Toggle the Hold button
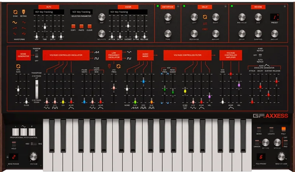Screen dimensions: 295x172 14,144
